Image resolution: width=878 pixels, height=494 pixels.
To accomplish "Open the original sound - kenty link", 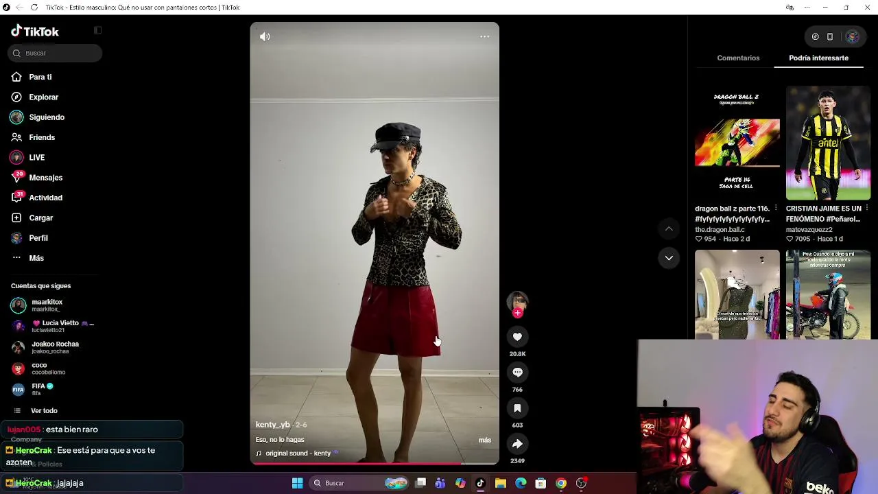I will pyautogui.click(x=298, y=454).
